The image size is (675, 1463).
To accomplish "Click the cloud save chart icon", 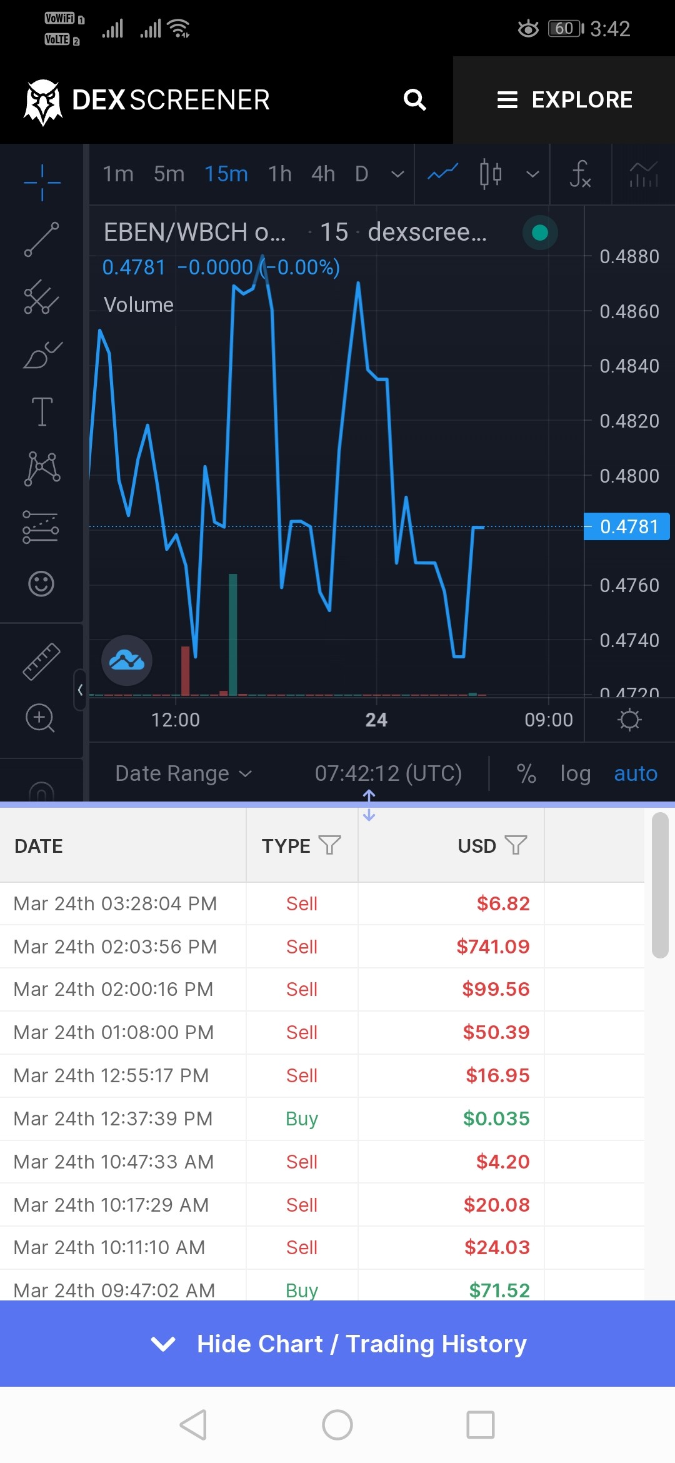I will coord(127,660).
